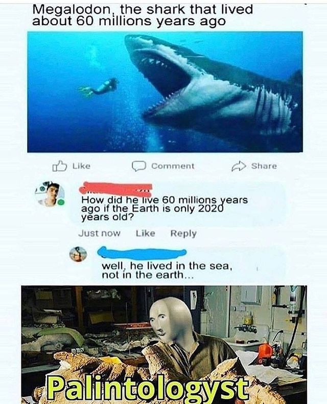Like the post using the Like label

pos(81,166)
